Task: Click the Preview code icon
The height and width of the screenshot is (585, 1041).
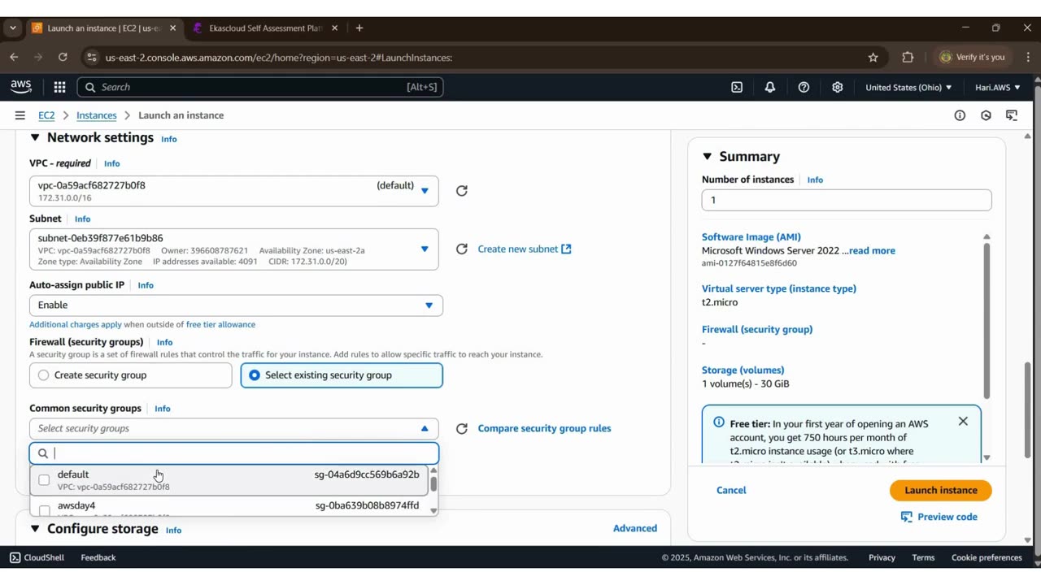Action: (x=907, y=517)
